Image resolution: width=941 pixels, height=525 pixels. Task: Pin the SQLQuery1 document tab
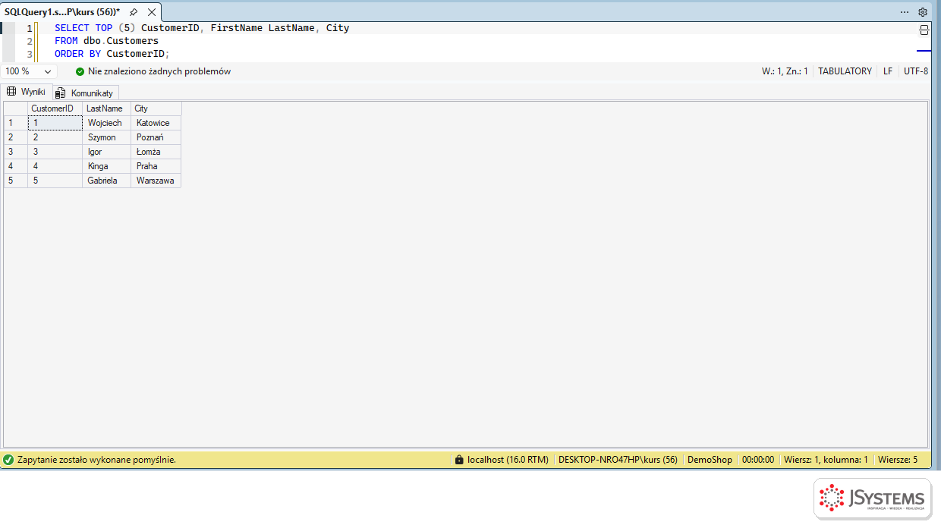[134, 12]
